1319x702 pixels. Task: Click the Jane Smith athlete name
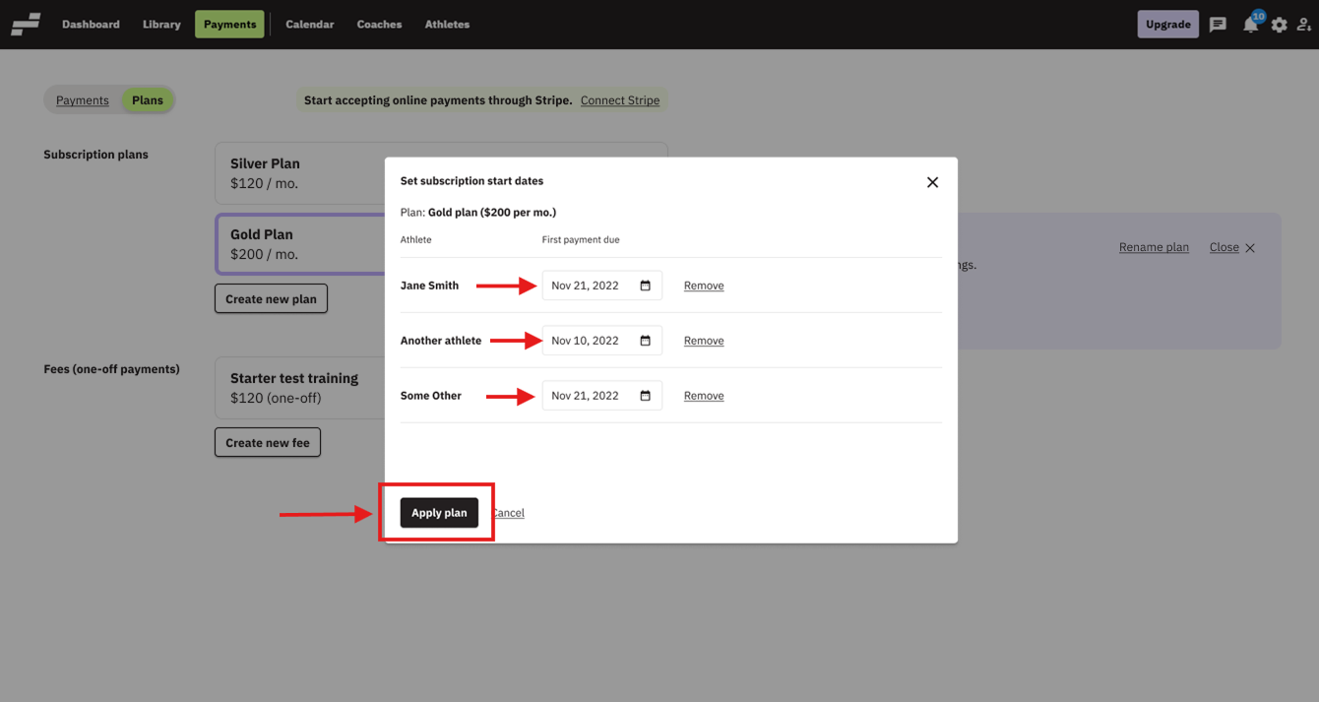[429, 286]
